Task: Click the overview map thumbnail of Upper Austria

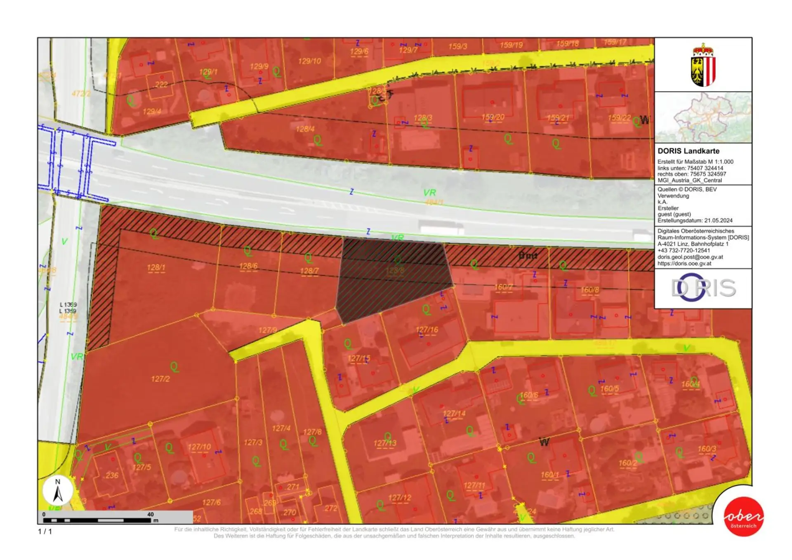Action: [x=703, y=118]
